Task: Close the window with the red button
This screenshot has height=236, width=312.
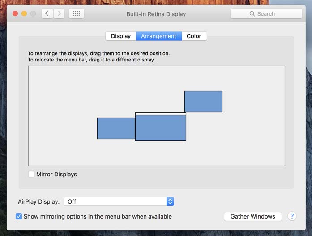Action: click(x=15, y=13)
